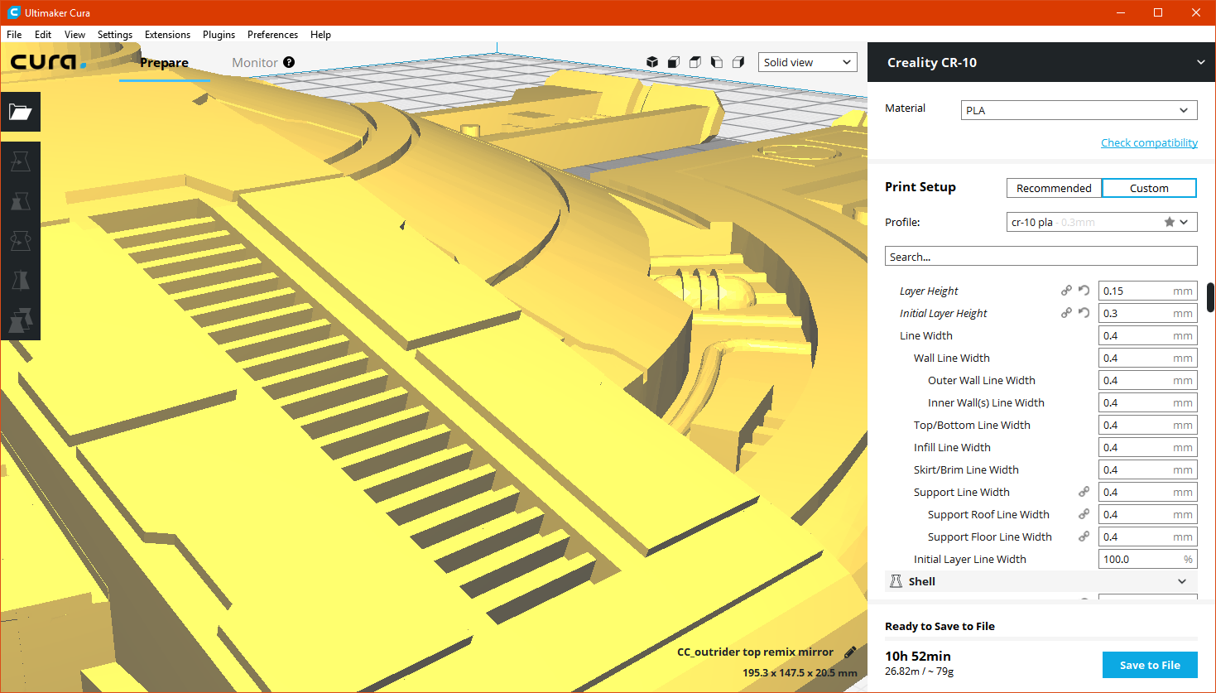Switch camera to front view cube icon

[x=674, y=62]
